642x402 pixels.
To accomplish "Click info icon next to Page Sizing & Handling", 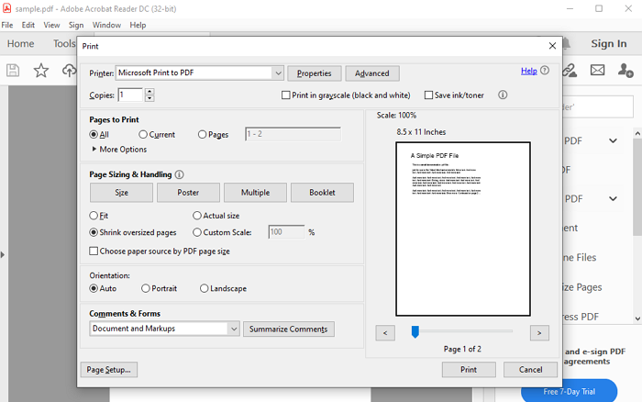I will click(179, 174).
